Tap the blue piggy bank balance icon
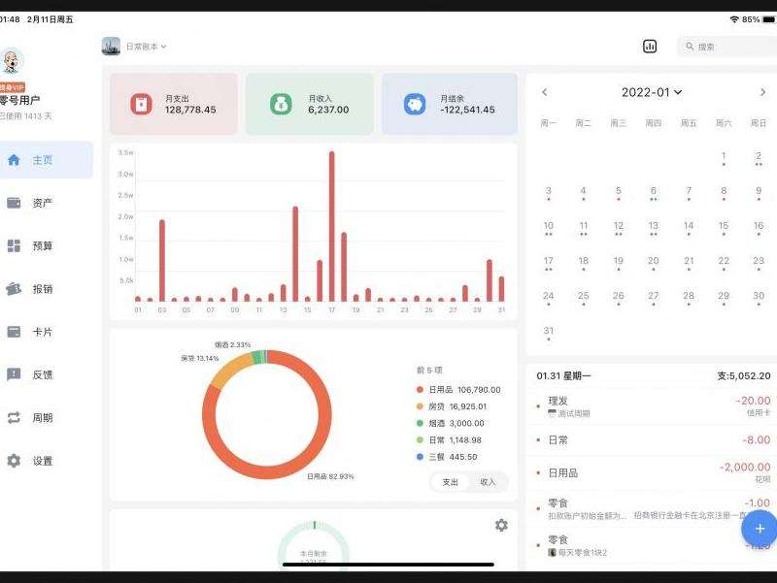 coord(415,105)
